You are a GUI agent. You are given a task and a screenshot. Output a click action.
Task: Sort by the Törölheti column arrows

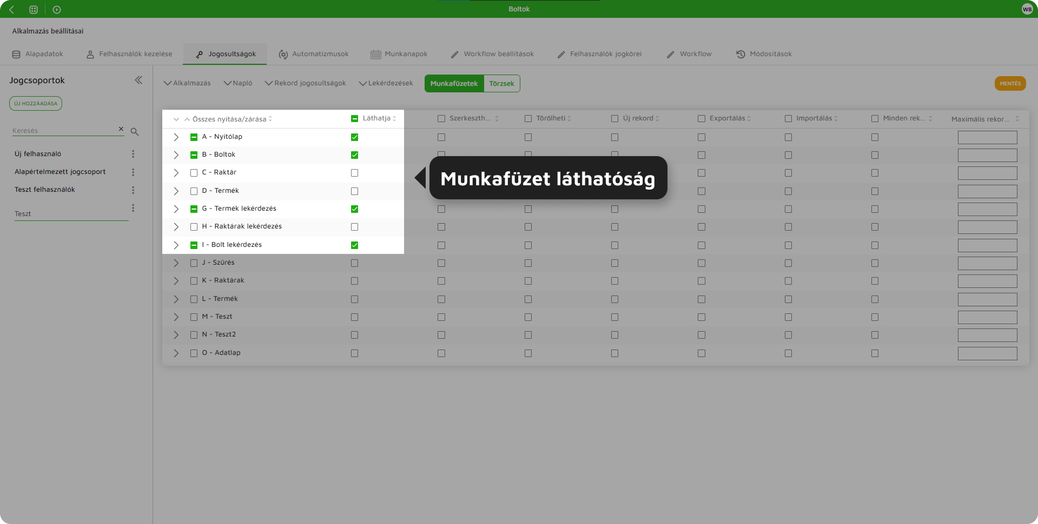click(x=569, y=118)
